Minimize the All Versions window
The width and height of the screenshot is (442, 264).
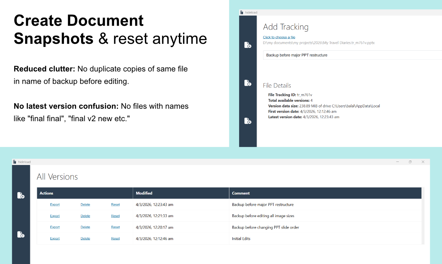[397, 162]
